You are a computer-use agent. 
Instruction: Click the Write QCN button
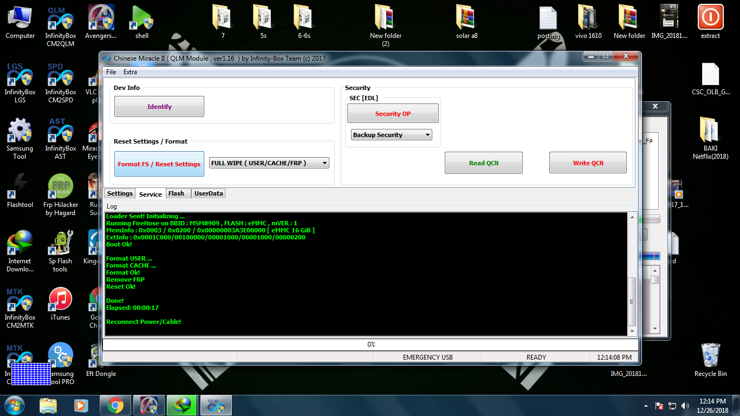pyautogui.click(x=588, y=163)
